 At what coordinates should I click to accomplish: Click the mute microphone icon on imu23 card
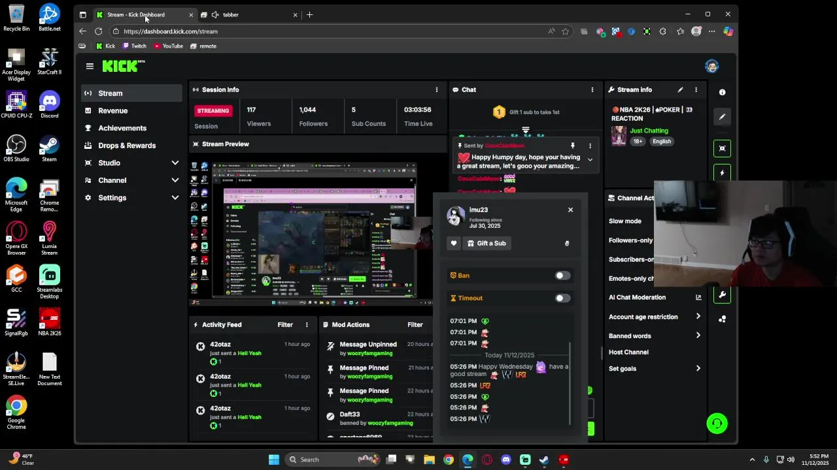coord(567,243)
